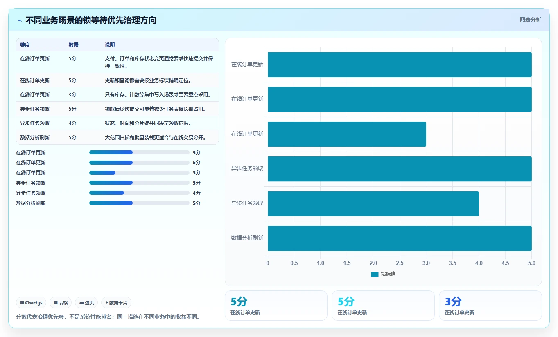Click the 5分 progress bar for 异步任务领取
The height and width of the screenshot is (337, 558).
pyautogui.click(x=139, y=183)
